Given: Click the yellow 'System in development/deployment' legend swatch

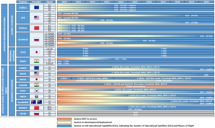Looking at the screenshot, I should (64, 122).
